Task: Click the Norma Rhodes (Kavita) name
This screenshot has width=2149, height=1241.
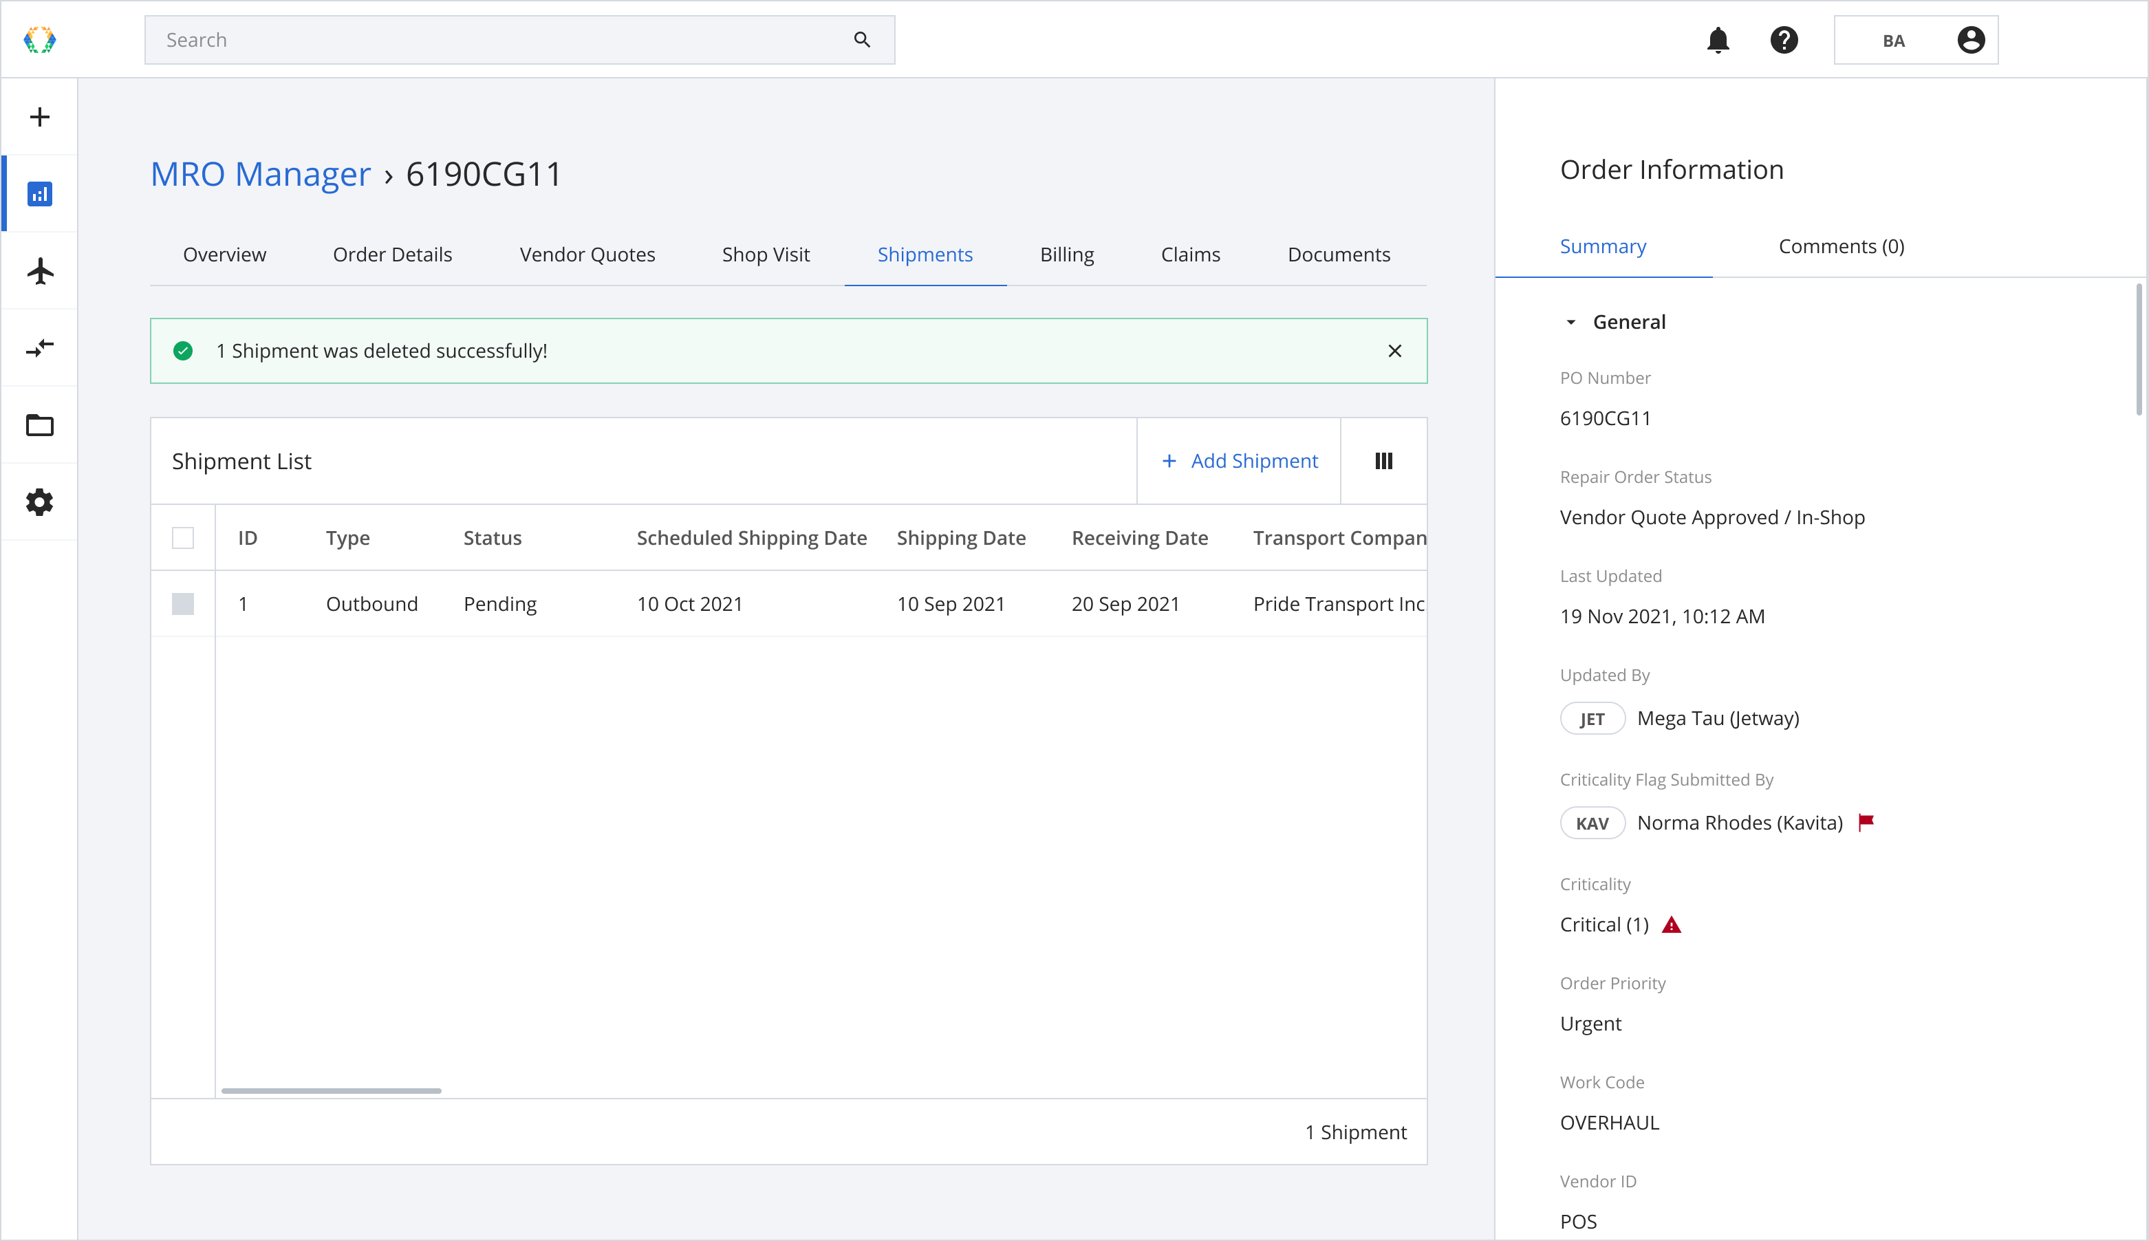Action: [1740, 823]
